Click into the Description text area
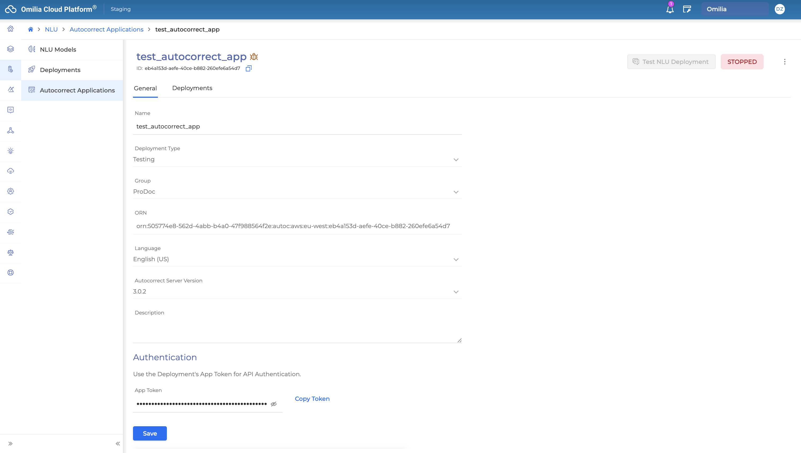The image size is (801, 453). tap(297, 330)
